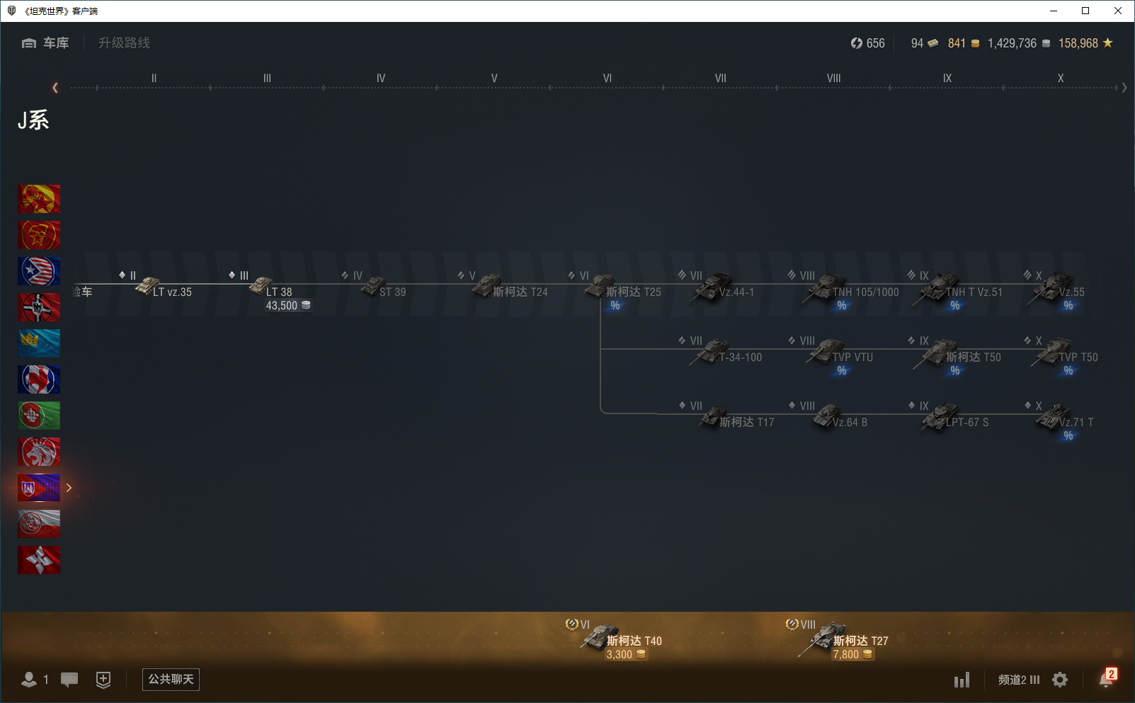Open the settings gear icon
Viewport: 1135px width, 703px height.
pyautogui.click(x=1060, y=680)
